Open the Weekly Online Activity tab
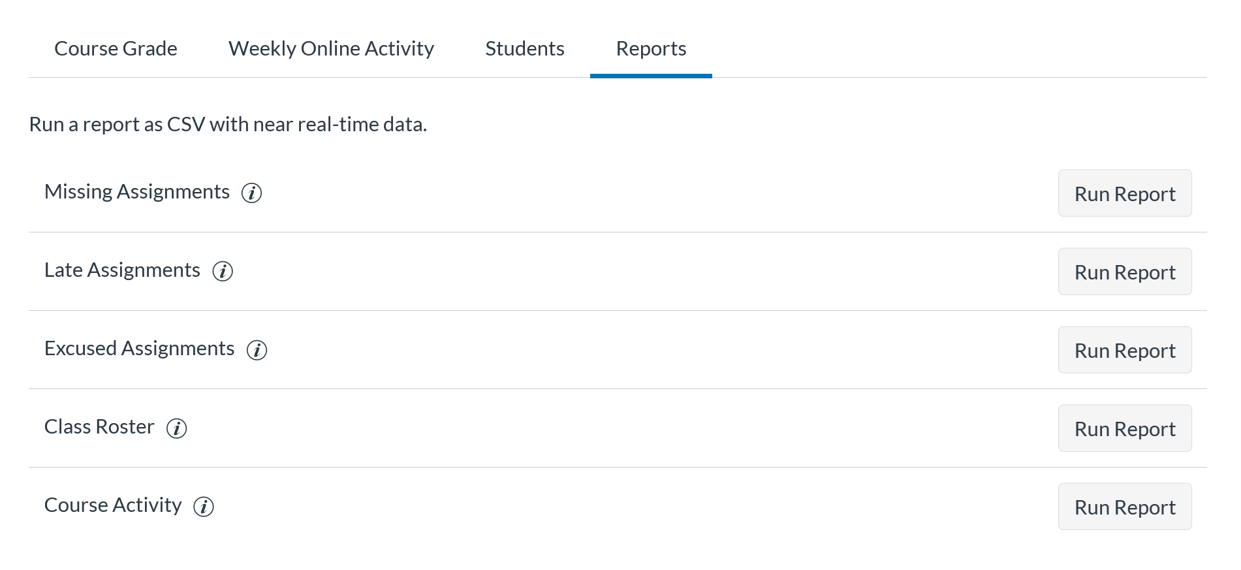 [331, 49]
